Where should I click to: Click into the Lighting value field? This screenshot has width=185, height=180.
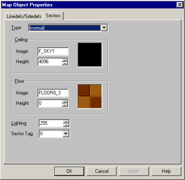(x=51, y=123)
